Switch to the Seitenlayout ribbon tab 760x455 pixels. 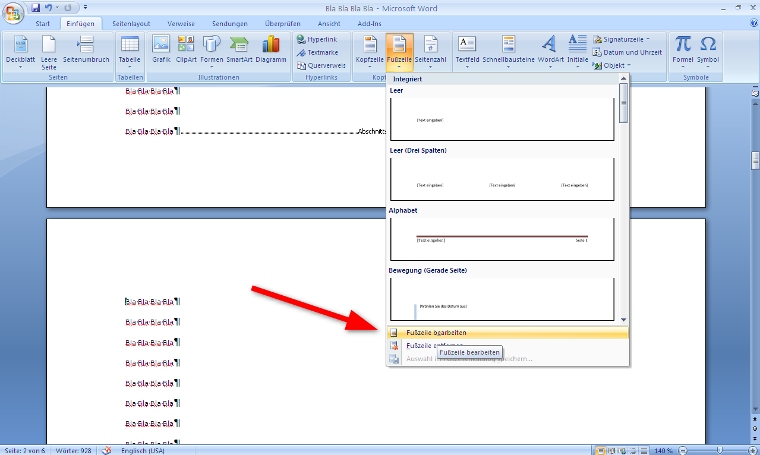(x=132, y=24)
